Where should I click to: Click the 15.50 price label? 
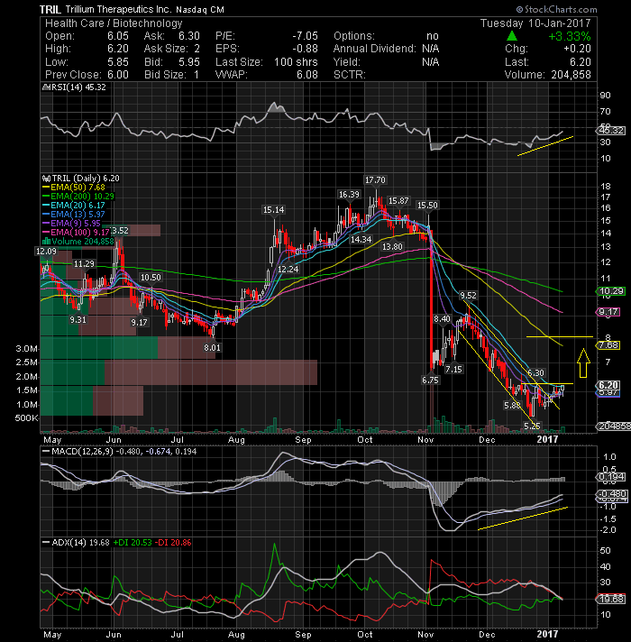click(426, 205)
